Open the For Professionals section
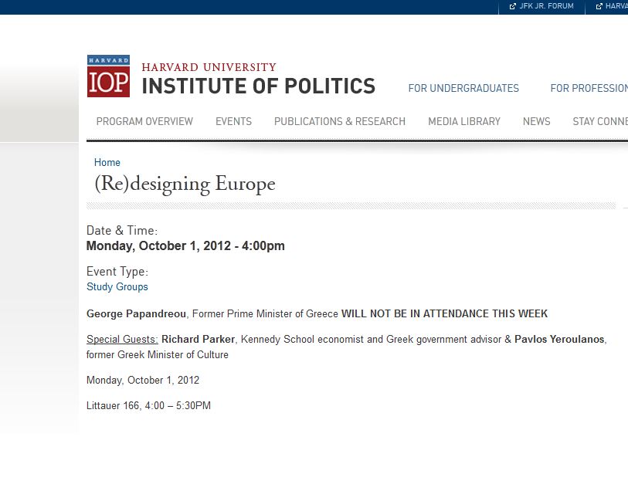 click(589, 88)
